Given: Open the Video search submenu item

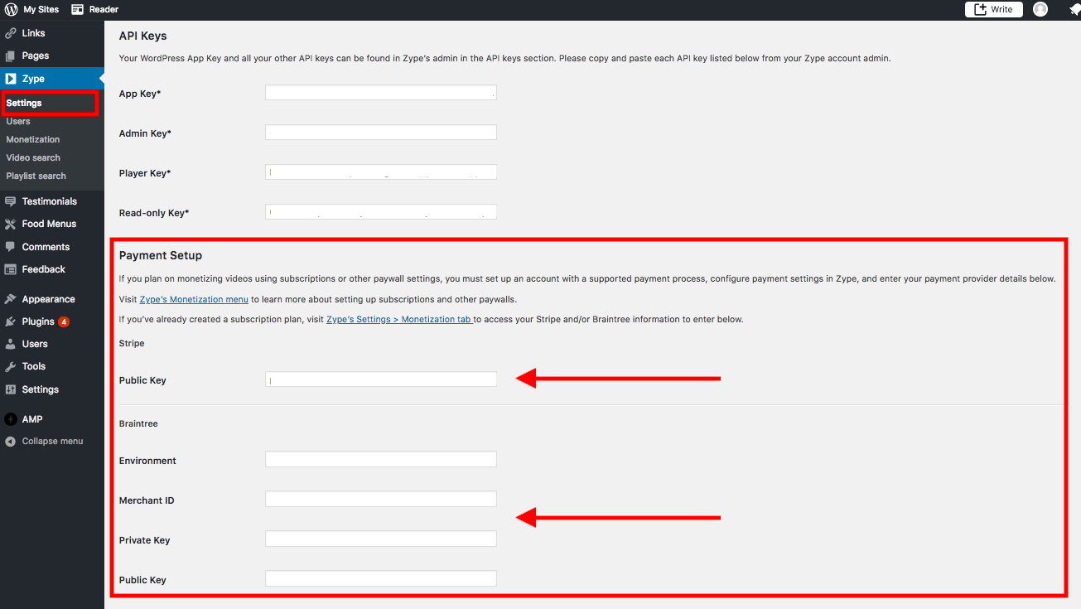Looking at the screenshot, I should 33,157.
